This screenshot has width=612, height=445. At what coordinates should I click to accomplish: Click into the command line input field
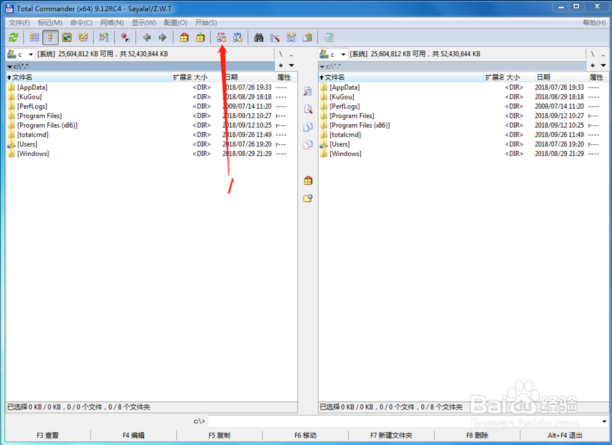[x=404, y=421]
